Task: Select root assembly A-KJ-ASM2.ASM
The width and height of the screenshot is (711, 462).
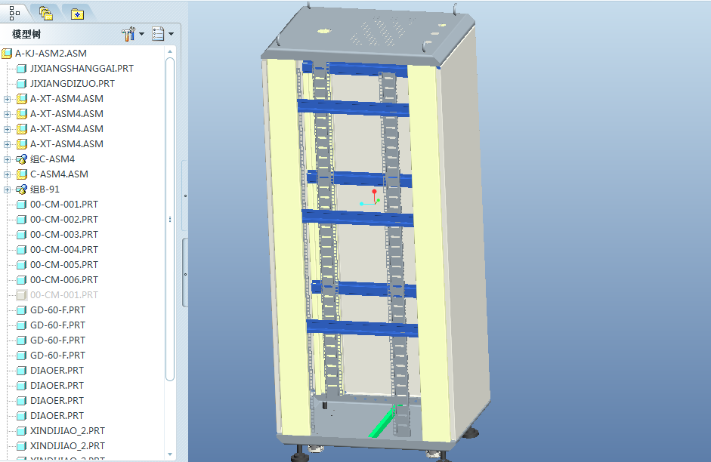Action: 51,54
